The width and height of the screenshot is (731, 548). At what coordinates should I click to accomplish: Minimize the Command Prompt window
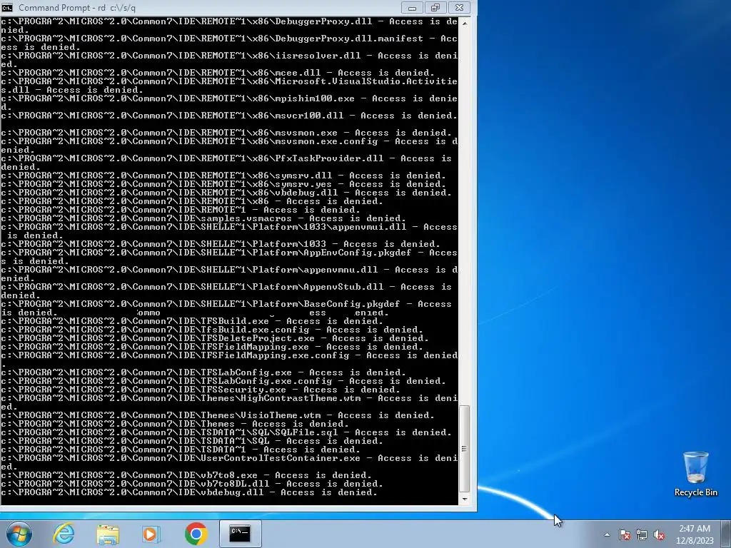pyautogui.click(x=412, y=8)
